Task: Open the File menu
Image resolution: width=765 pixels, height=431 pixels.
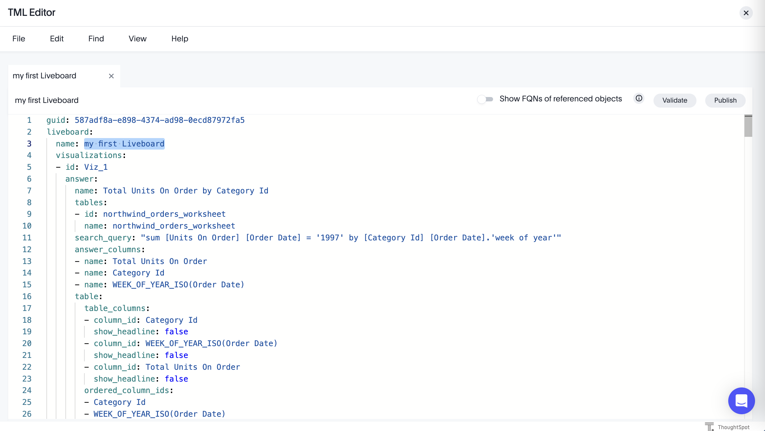Action: click(19, 39)
